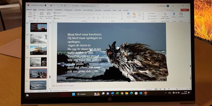Image resolution: width=212 pixels, height=106 pixels.
Task: Click the purple save icon
Action: 51,5
